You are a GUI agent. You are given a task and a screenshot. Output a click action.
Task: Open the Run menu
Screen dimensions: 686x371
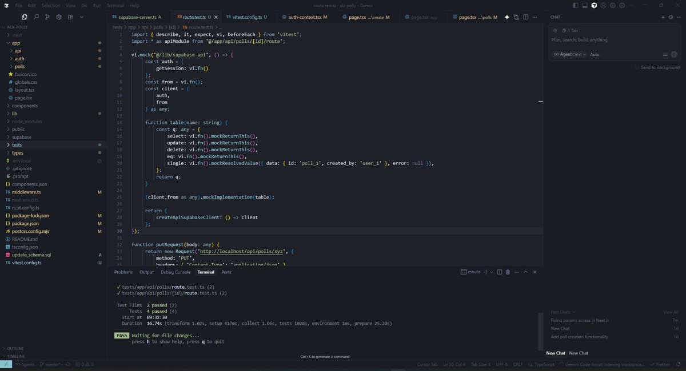tap(97, 5)
